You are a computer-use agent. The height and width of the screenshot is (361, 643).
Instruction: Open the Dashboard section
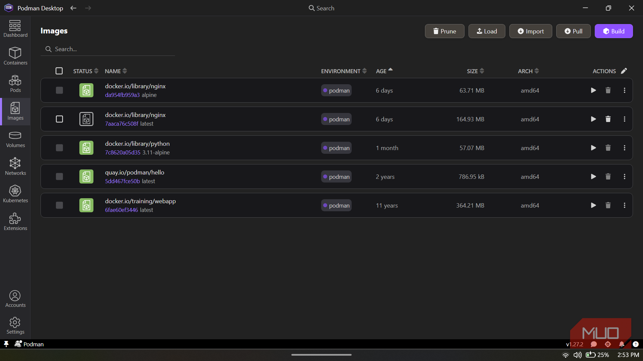15,29
